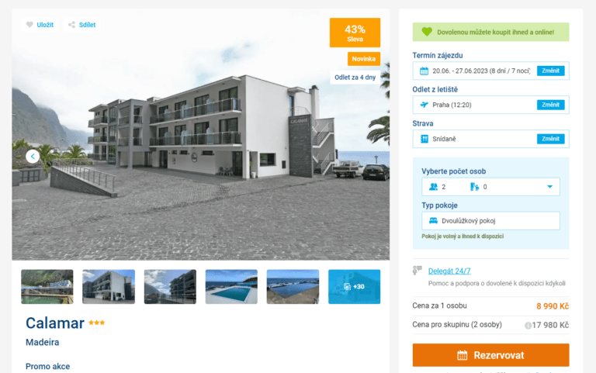Click the meal icon beside Snídaně

[x=424, y=139]
